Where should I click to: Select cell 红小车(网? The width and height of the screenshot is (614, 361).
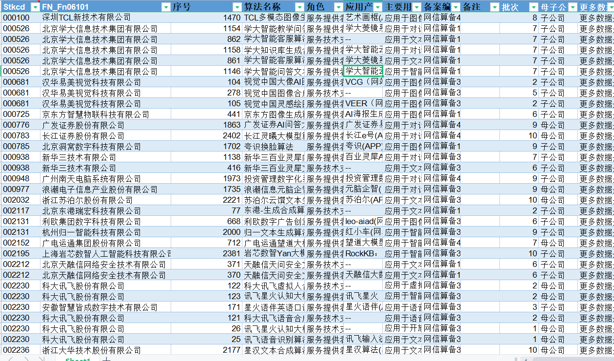pos(363,232)
